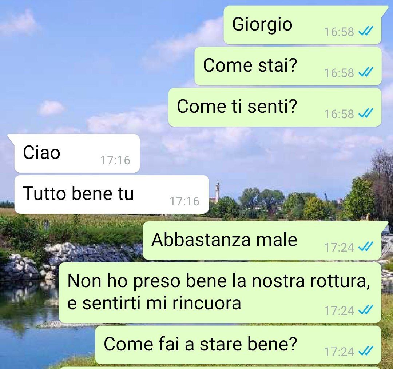393x369 pixels.
Task: Tap the read ticks on "Come fai a stare bene?"
Action: pos(366,351)
